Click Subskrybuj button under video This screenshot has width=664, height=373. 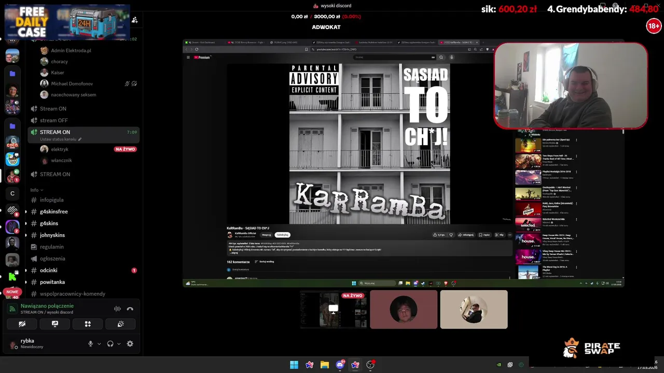[x=282, y=235]
